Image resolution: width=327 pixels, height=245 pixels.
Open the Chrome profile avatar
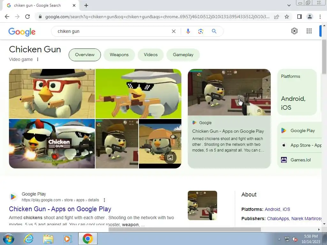tap(310, 17)
